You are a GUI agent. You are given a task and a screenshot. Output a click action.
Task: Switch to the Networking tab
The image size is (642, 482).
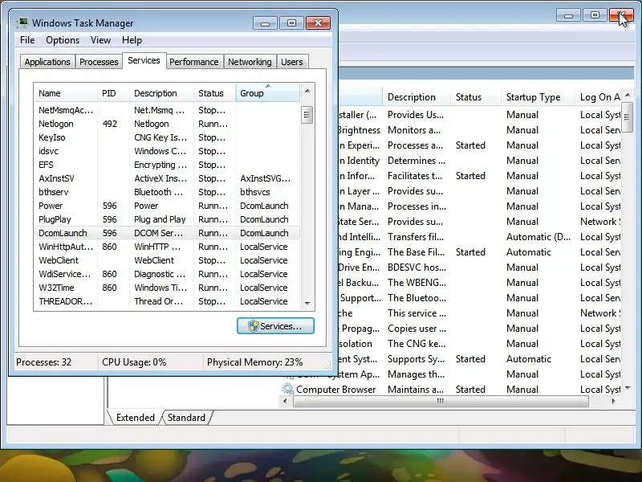(x=250, y=62)
